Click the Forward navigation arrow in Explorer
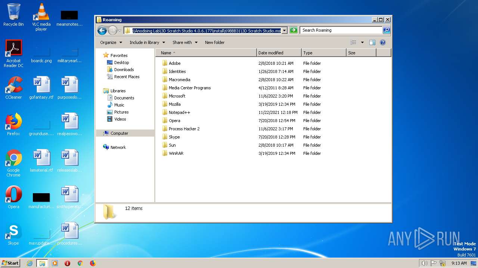 (x=112, y=31)
